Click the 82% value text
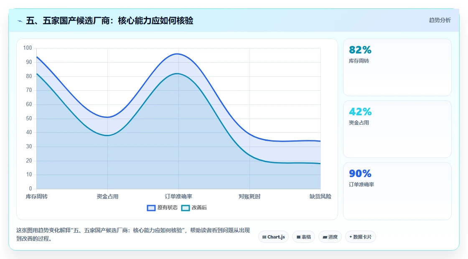Viewport: 468px width, 259px height. pyautogui.click(x=360, y=50)
